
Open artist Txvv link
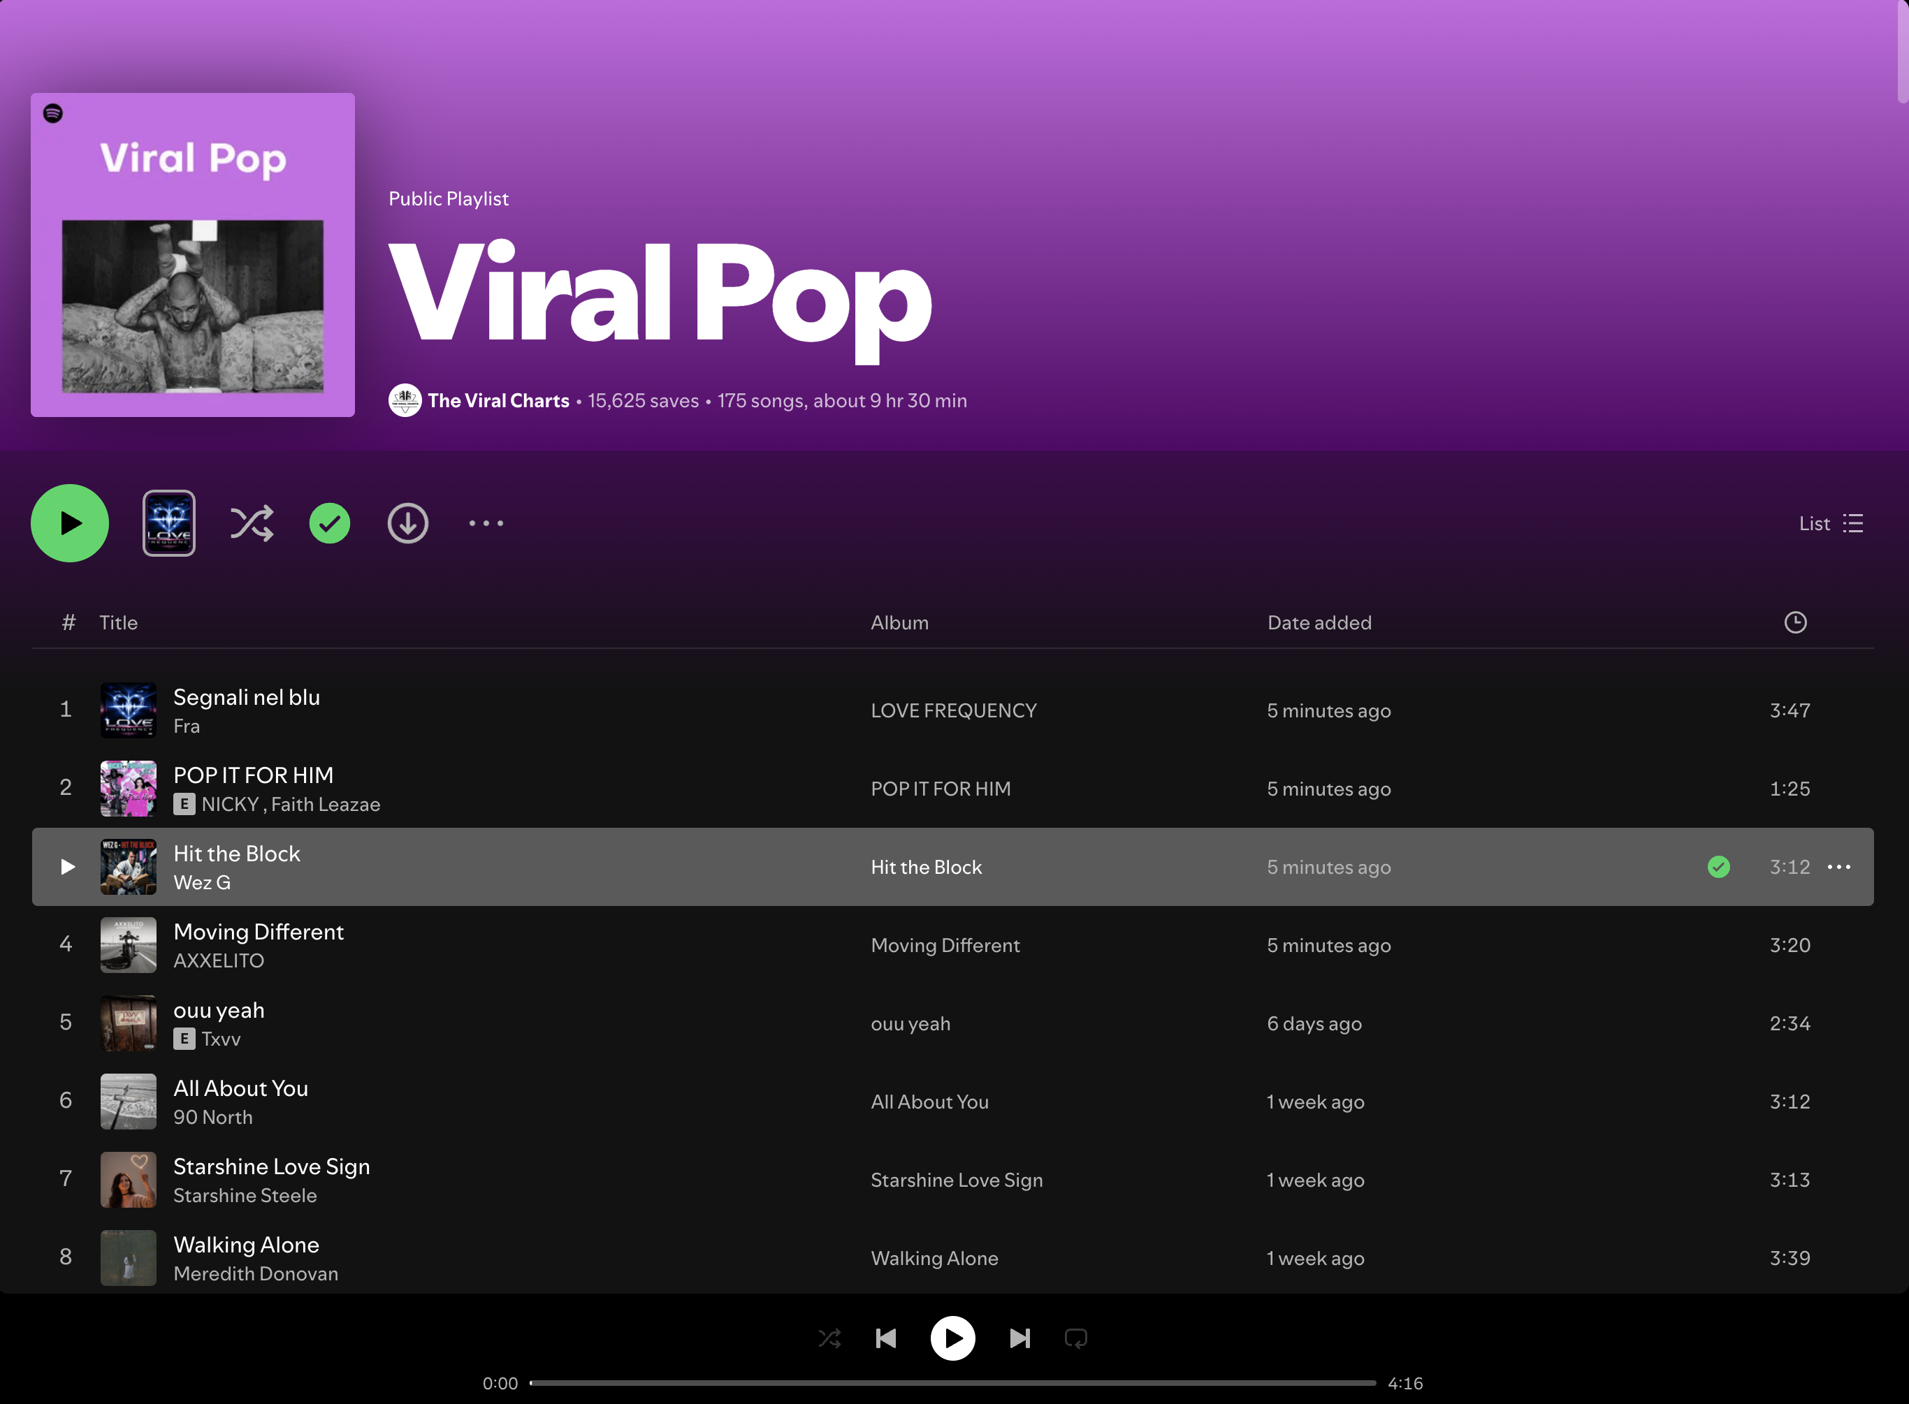tap(221, 1039)
